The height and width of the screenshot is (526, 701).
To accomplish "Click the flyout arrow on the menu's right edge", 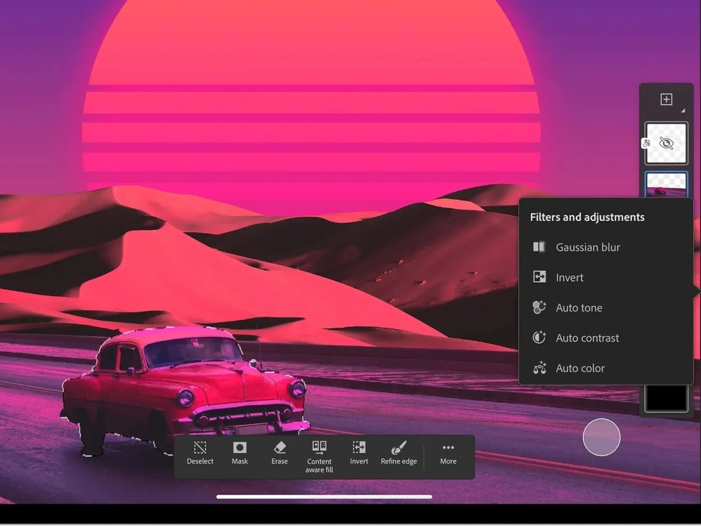I will (x=696, y=290).
